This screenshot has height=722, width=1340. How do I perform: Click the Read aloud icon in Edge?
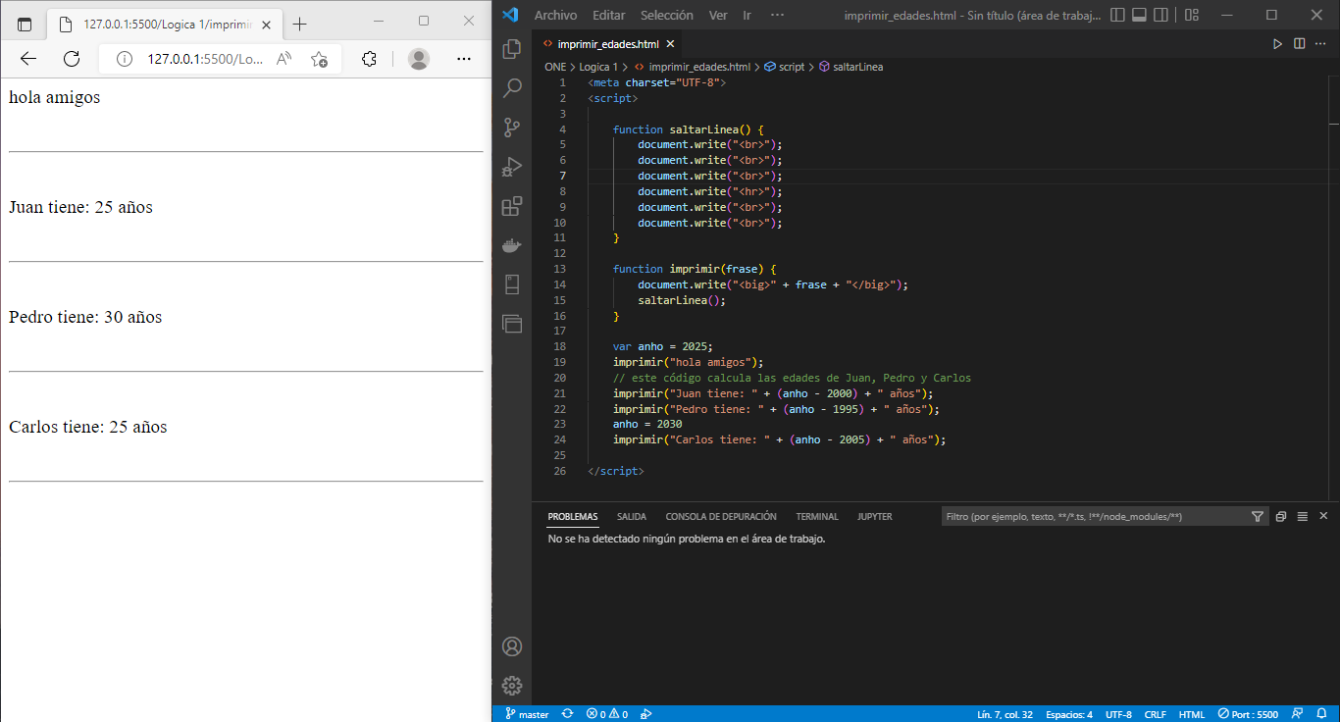pyautogui.click(x=284, y=59)
